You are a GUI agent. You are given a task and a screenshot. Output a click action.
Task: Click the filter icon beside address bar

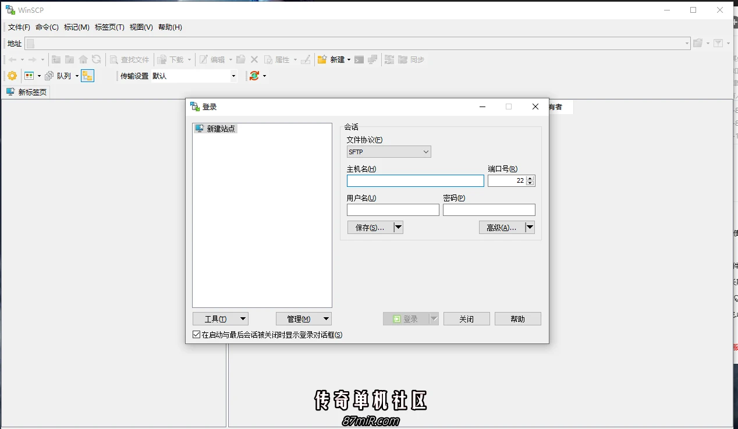point(718,43)
